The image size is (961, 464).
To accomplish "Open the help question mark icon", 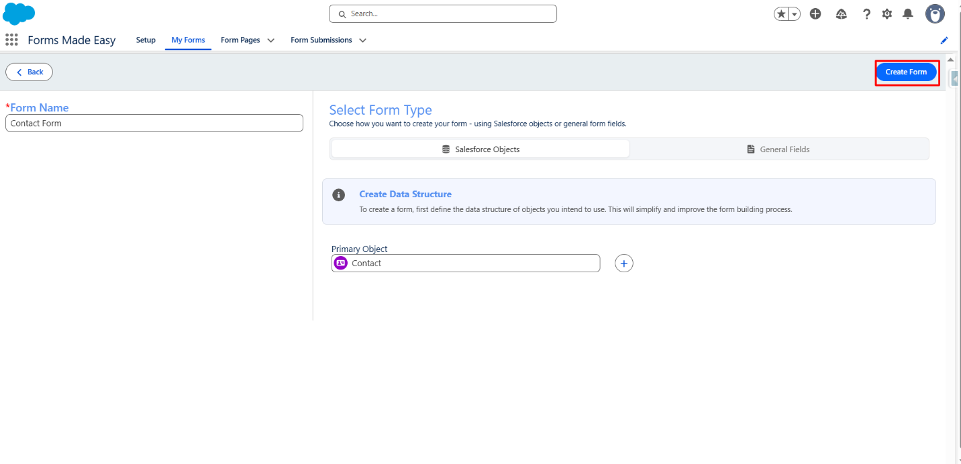I will pyautogui.click(x=866, y=13).
